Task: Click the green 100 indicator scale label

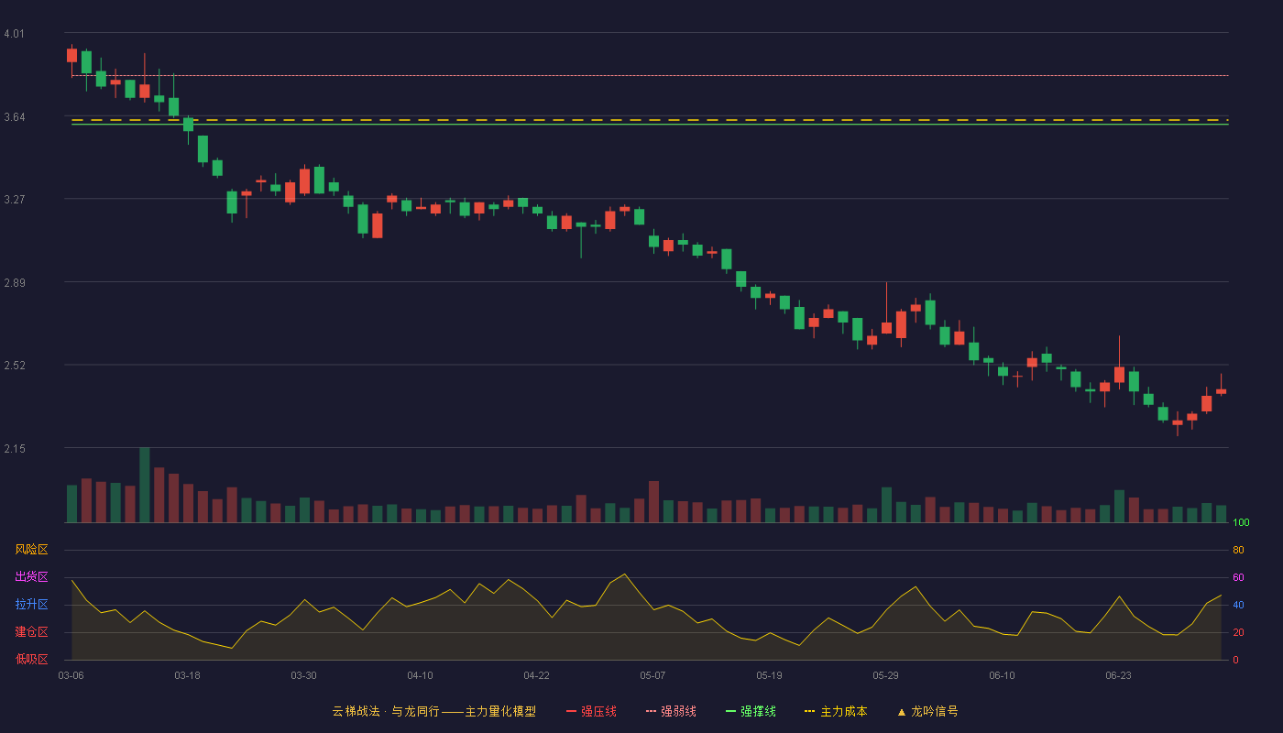Action: 1241,522
